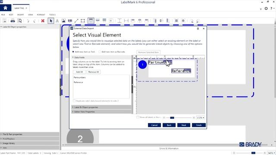Click the Redo arrow icon
This screenshot has width=276, height=155.
tap(34, 21)
